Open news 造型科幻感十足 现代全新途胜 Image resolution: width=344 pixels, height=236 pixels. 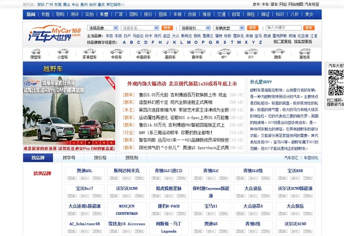pyautogui.click(x=175, y=102)
